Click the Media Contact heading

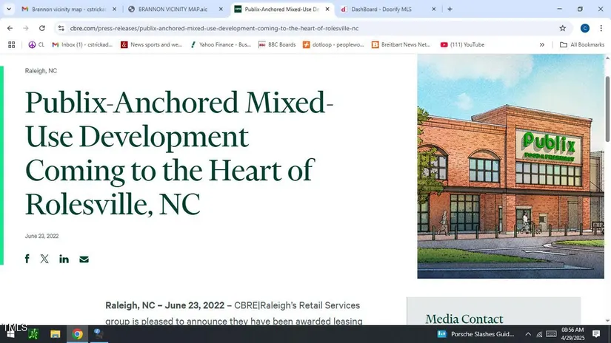point(464,319)
